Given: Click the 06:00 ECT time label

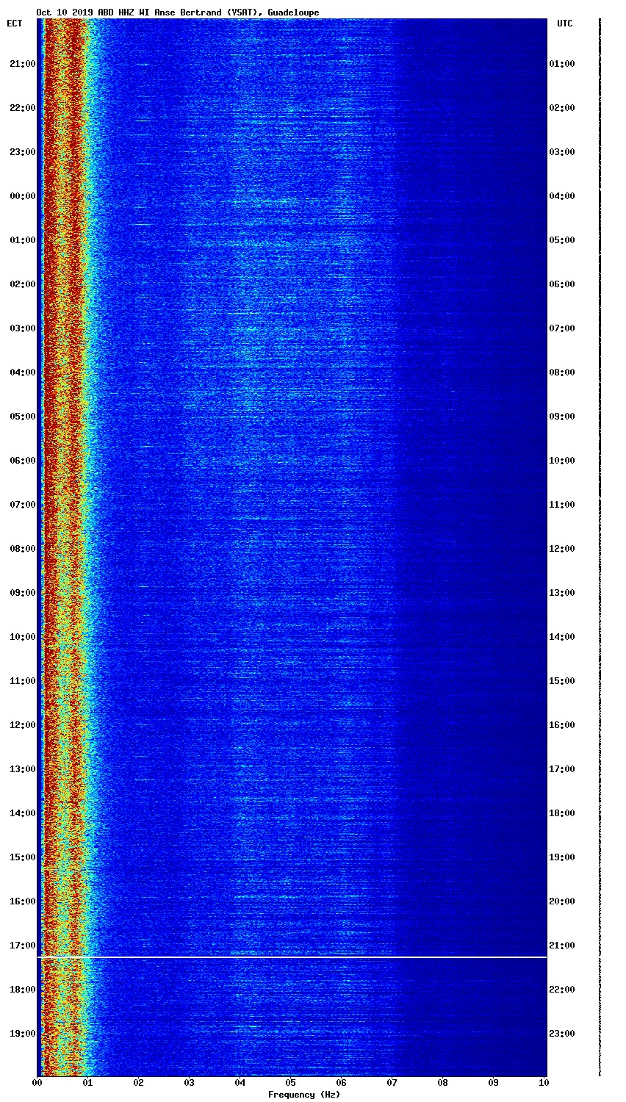Looking at the screenshot, I should pos(22,461).
